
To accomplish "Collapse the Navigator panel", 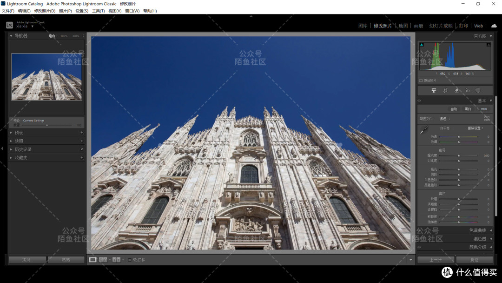I will point(11,36).
